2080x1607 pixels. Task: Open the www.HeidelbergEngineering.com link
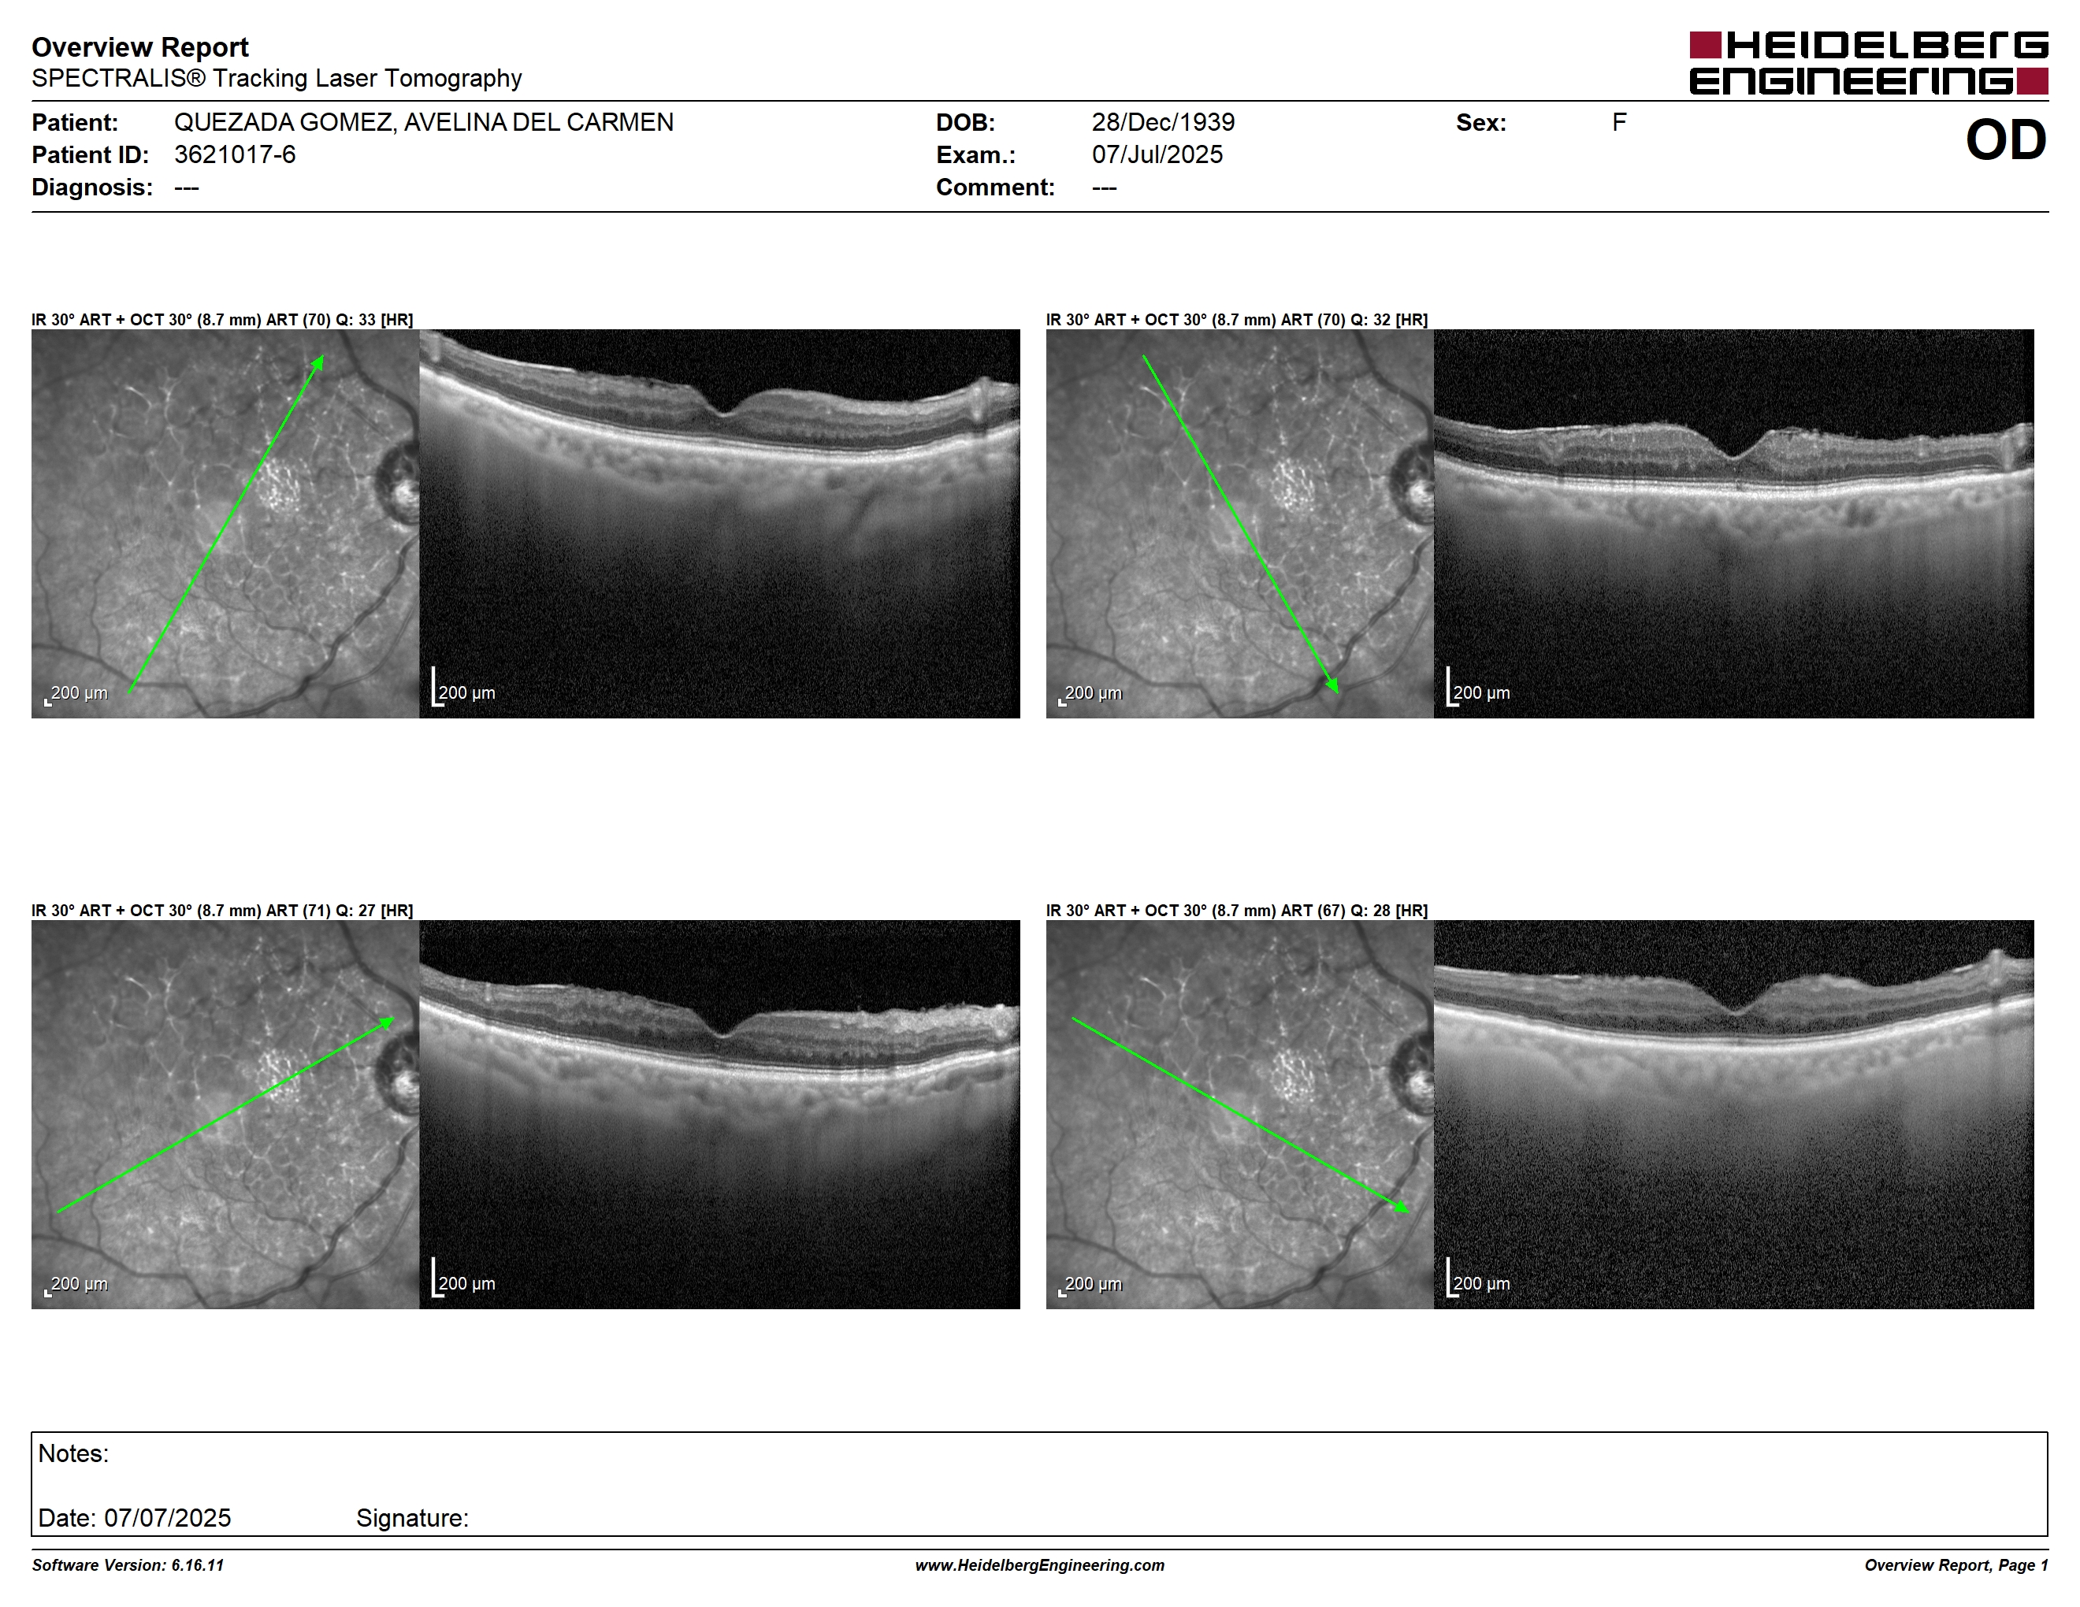click(1039, 1565)
